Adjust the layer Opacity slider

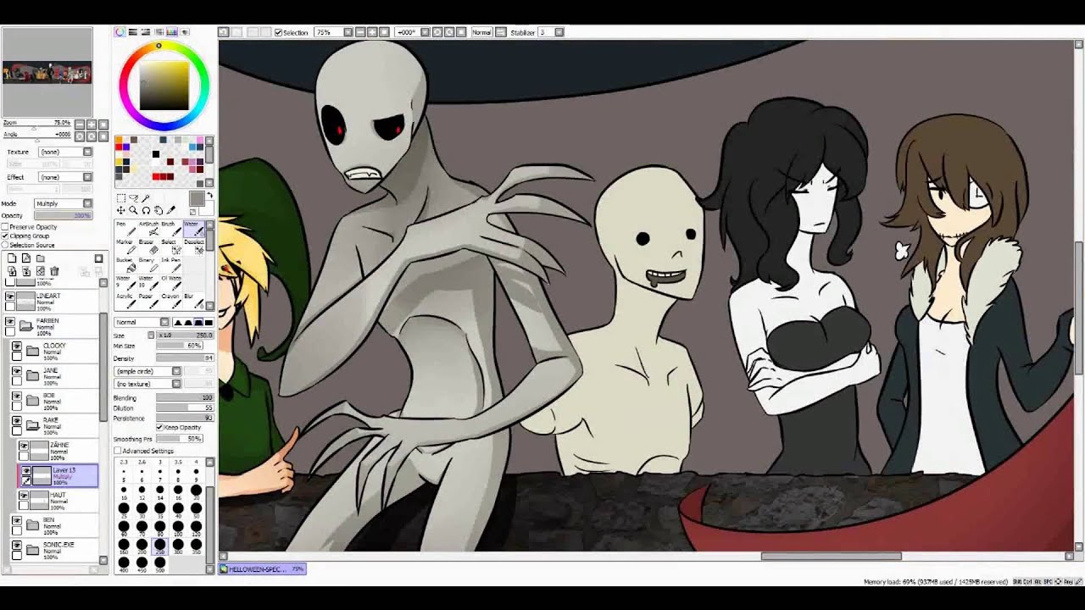[x=63, y=216]
